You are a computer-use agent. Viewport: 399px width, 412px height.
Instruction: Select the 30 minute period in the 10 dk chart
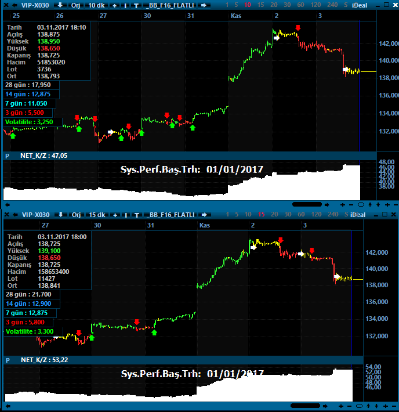coord(287,5)
